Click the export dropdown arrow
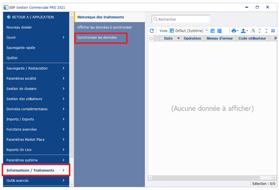Viewport: 279px width, 190px height. 247,31
